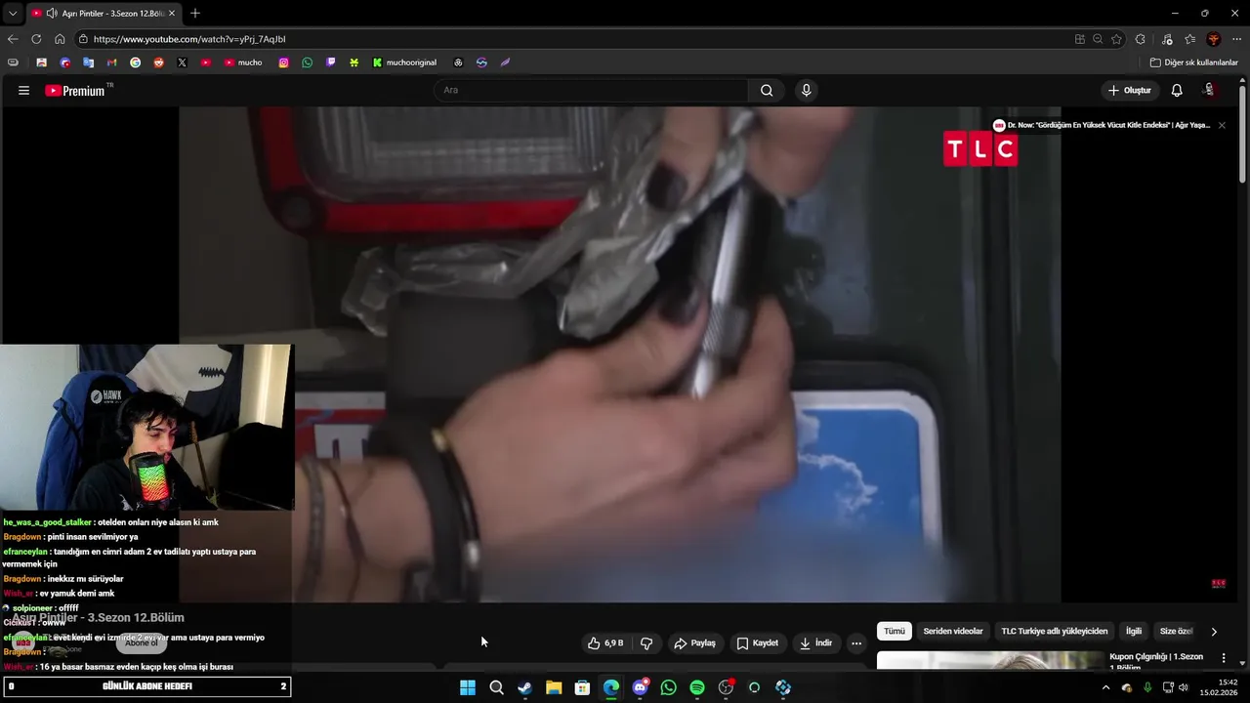Open Instagram bookmark in favorites bar
1250x703 pixels.
tap(284, 62)
